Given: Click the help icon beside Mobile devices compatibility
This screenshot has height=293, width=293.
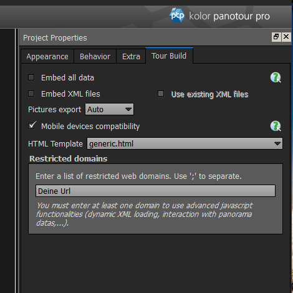Looking at the screenshot, I should pyautogui.click(x=276, y=126).
